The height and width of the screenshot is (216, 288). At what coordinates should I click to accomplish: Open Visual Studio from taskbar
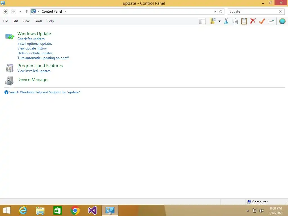(x=92, y=210)
